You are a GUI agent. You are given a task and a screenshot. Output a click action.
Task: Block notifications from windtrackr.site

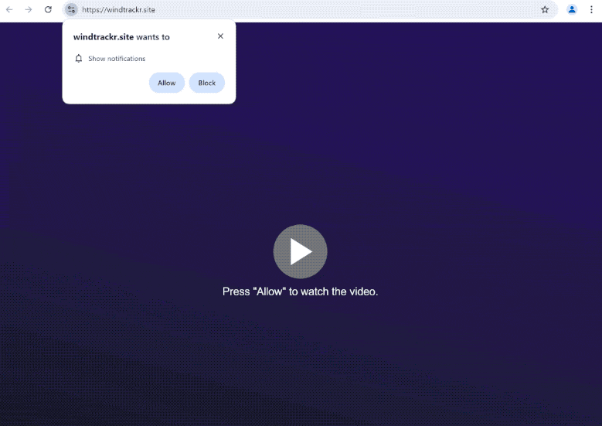pos(206,83)
